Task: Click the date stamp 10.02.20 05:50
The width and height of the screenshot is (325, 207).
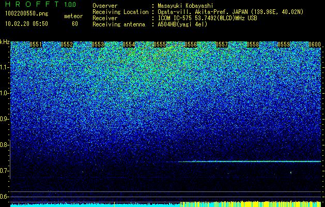Action: pyautogui.click(x=26, y=24)
